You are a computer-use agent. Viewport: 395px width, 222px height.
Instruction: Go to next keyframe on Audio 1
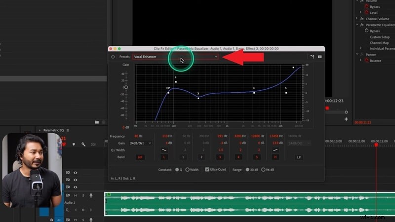91,210
